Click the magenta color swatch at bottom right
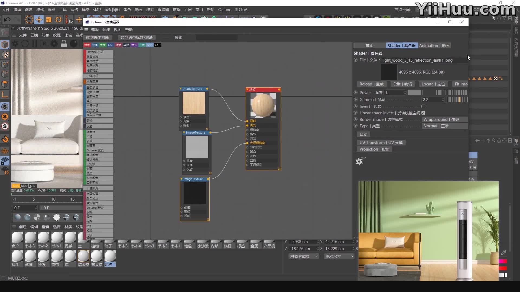Screen dimensions: 520x292 (503, 261)
